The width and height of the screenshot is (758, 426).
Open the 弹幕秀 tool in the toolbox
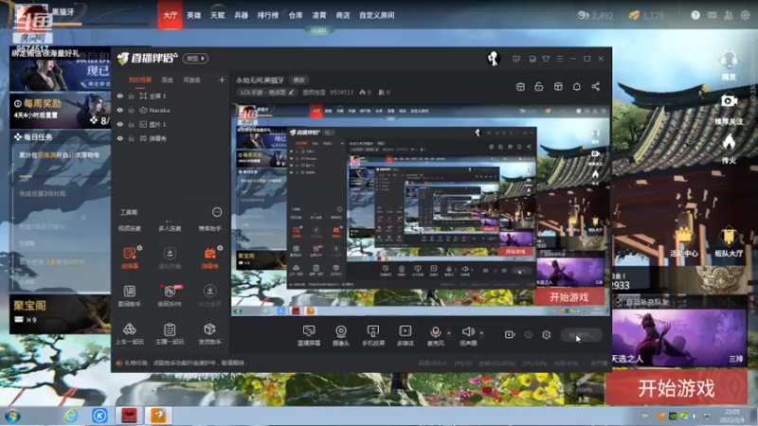coord(209,257)
